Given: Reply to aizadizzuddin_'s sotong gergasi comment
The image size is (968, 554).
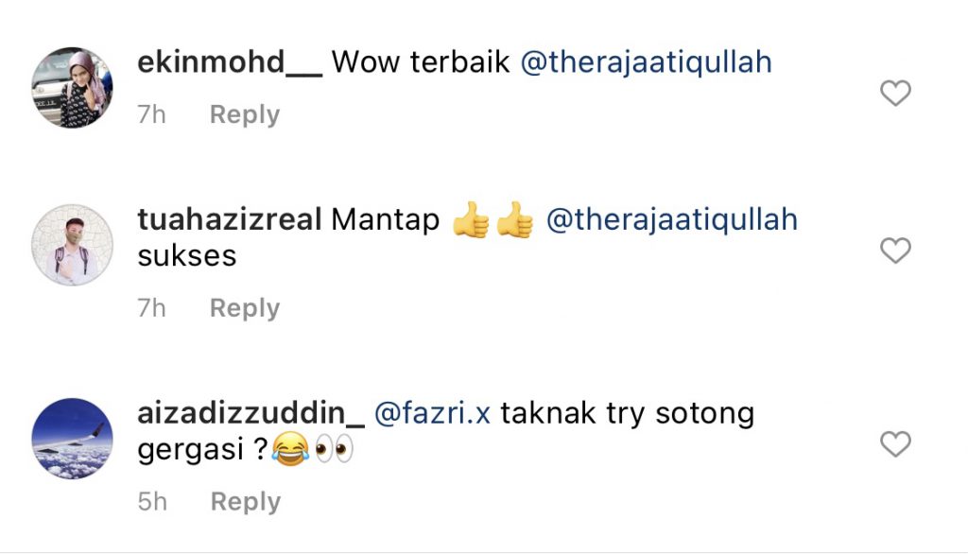Looking at the screenshot, I should [x=246, y=501].
